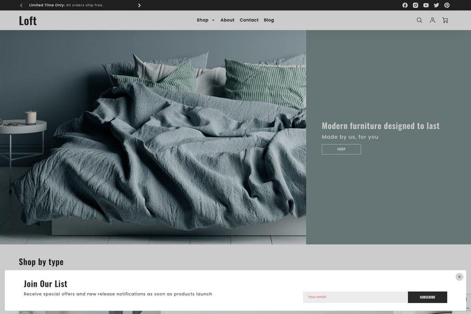Open the account login icon
This screenshot has height=314, width=471.
pyautogui.click(x=432, y=20)
